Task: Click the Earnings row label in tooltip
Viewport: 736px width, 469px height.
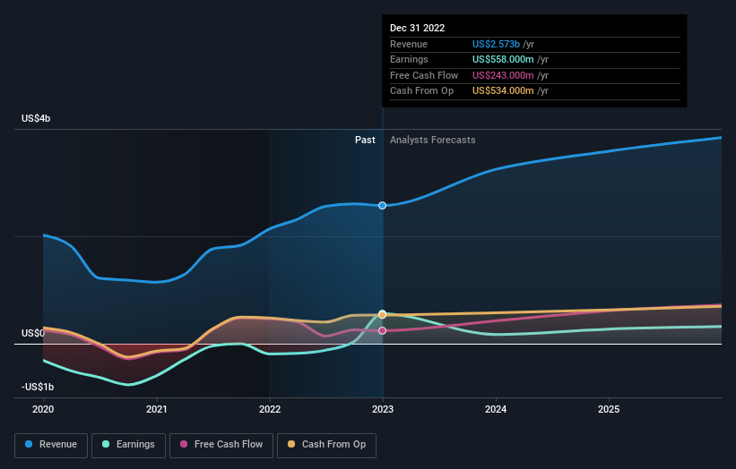Action: (x=409, y=59)
